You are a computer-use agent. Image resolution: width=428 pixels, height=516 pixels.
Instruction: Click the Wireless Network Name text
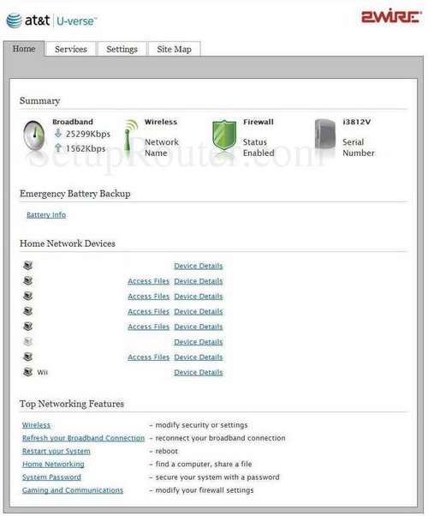[162, 147]
